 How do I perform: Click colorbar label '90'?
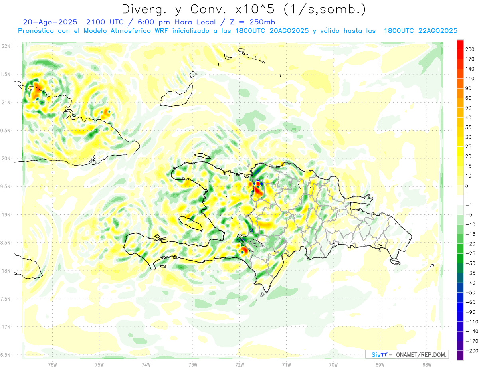469,88
